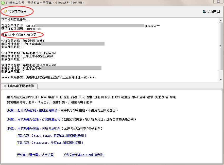The image size is (224, 165).
Task: Click 邮政快递 in the supported couriers list
Action: [x=107, y=97]
